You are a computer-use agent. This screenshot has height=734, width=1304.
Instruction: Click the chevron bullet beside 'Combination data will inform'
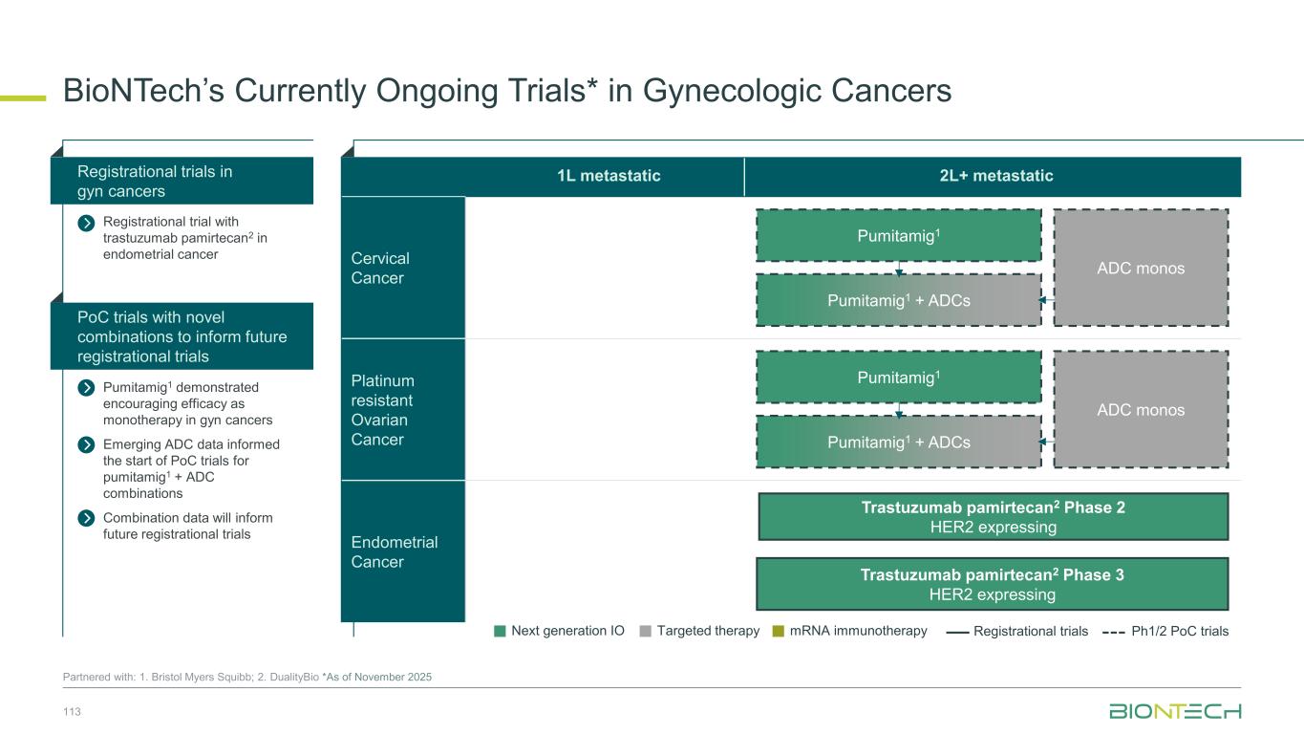(86, 519)
